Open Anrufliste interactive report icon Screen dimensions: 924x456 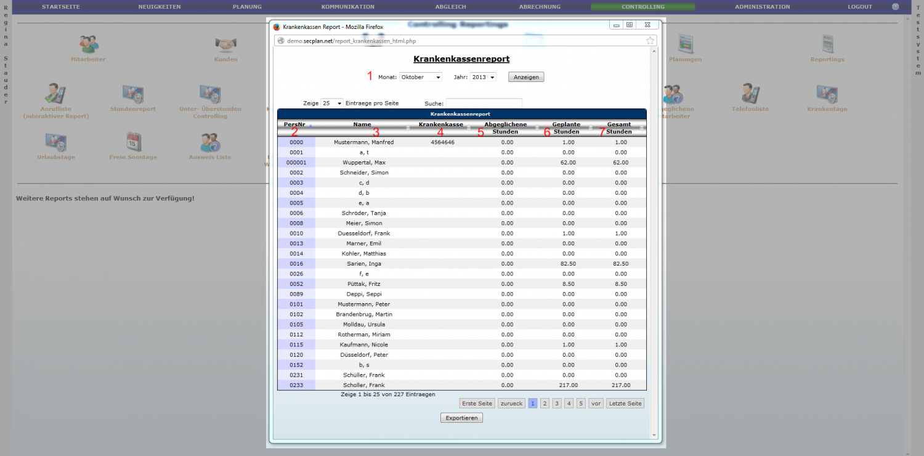(x=56, y=94)
